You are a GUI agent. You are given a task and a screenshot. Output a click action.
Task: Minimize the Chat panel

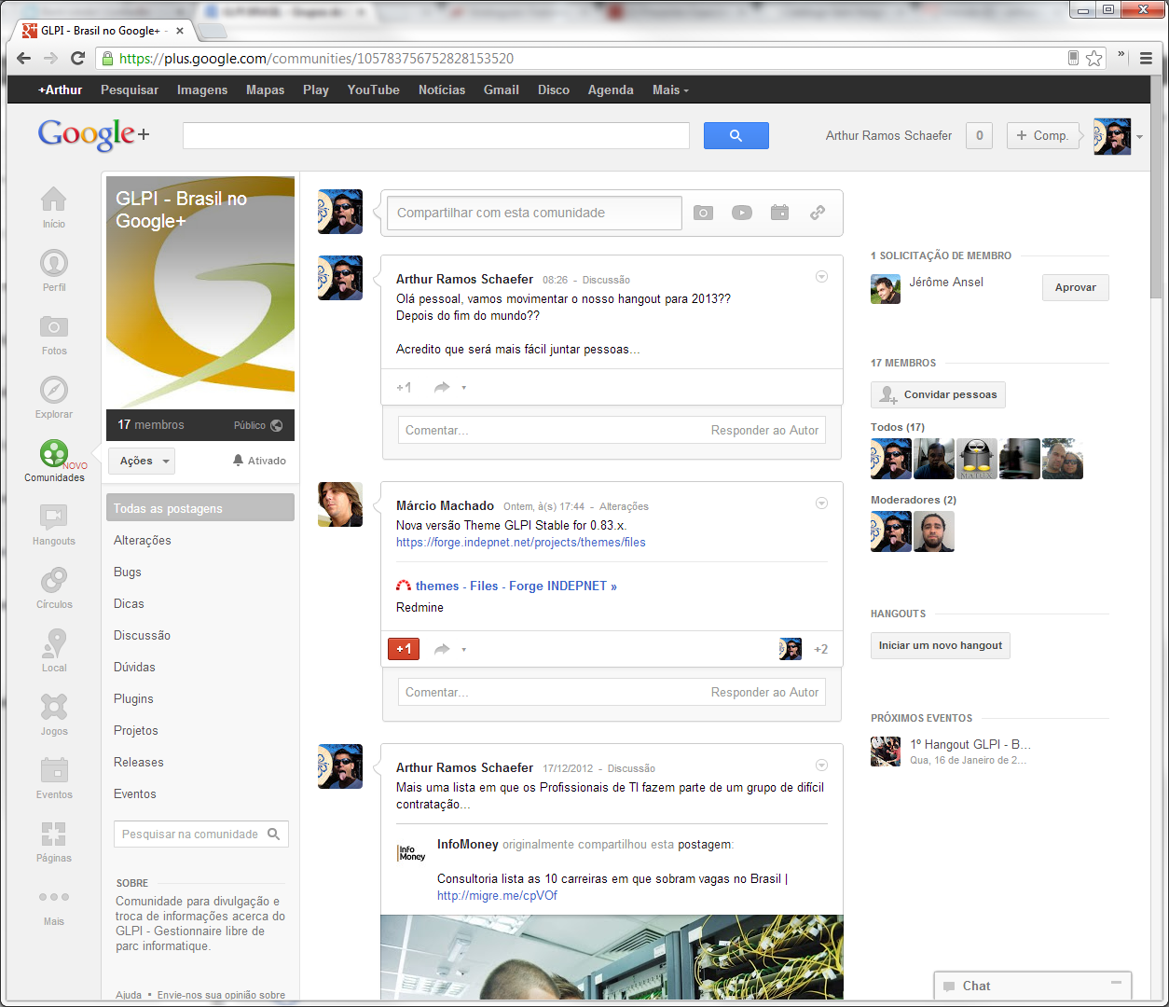tap(1116, 982)
